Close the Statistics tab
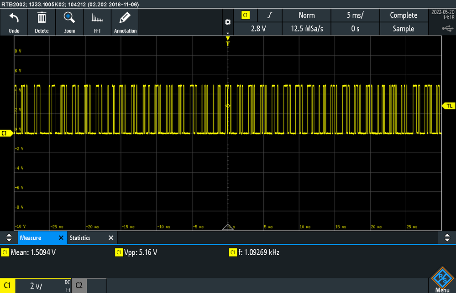This screenshot has height=293, width=456. coord(111,238)
